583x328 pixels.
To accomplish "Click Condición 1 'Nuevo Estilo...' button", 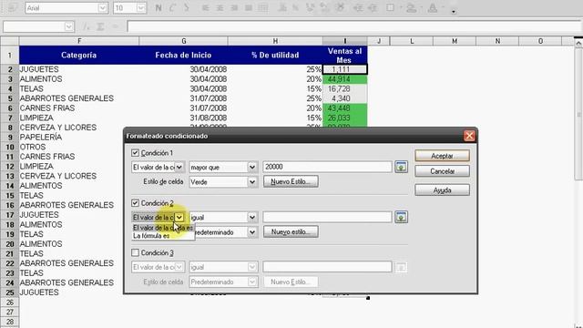I will click(x=291, y=182).
